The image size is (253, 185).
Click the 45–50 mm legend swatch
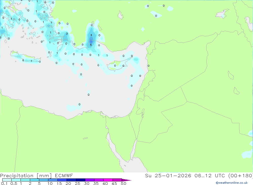tap(117, 180)
